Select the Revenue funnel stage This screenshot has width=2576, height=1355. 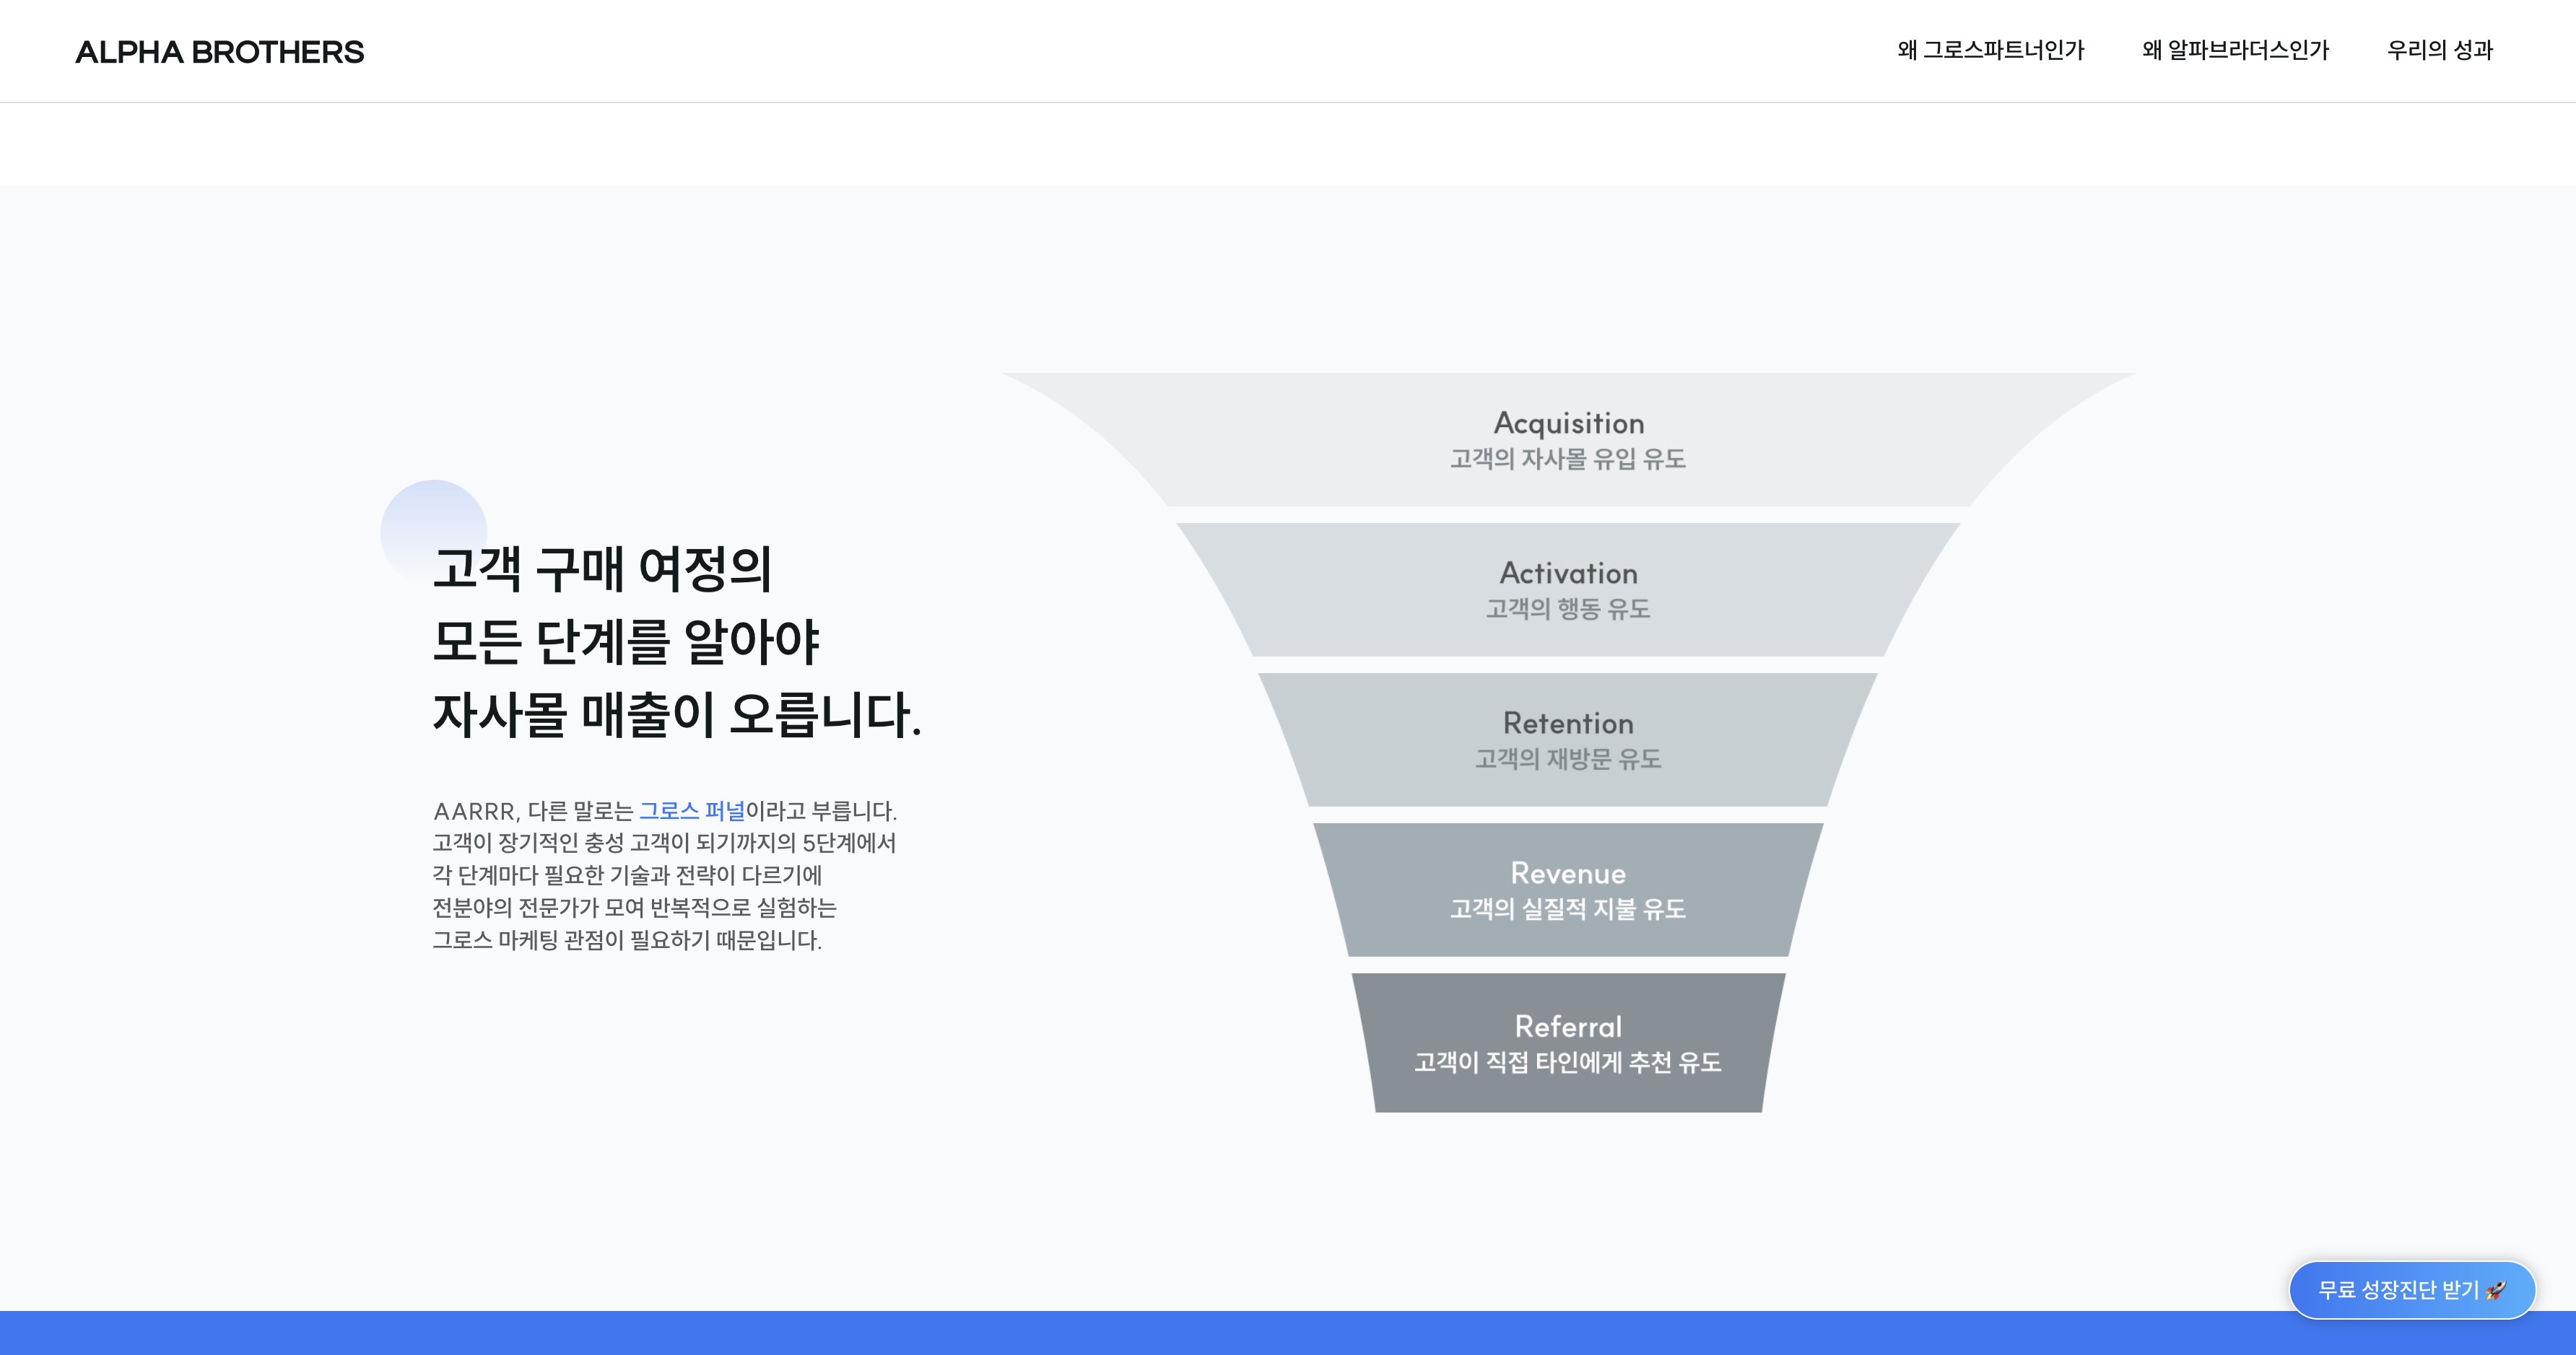click(x=1568, y=890)
